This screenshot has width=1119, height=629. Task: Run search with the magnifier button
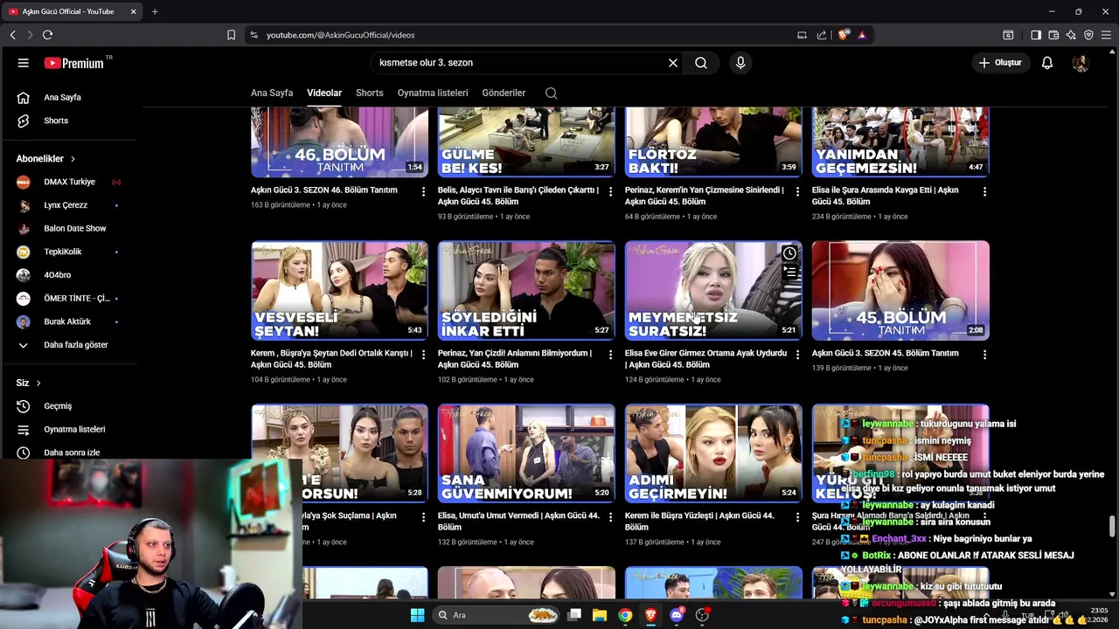coord(701,63)
